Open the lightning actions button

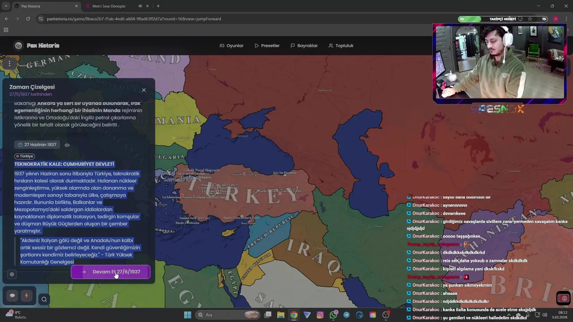click(x=26, y=296)
